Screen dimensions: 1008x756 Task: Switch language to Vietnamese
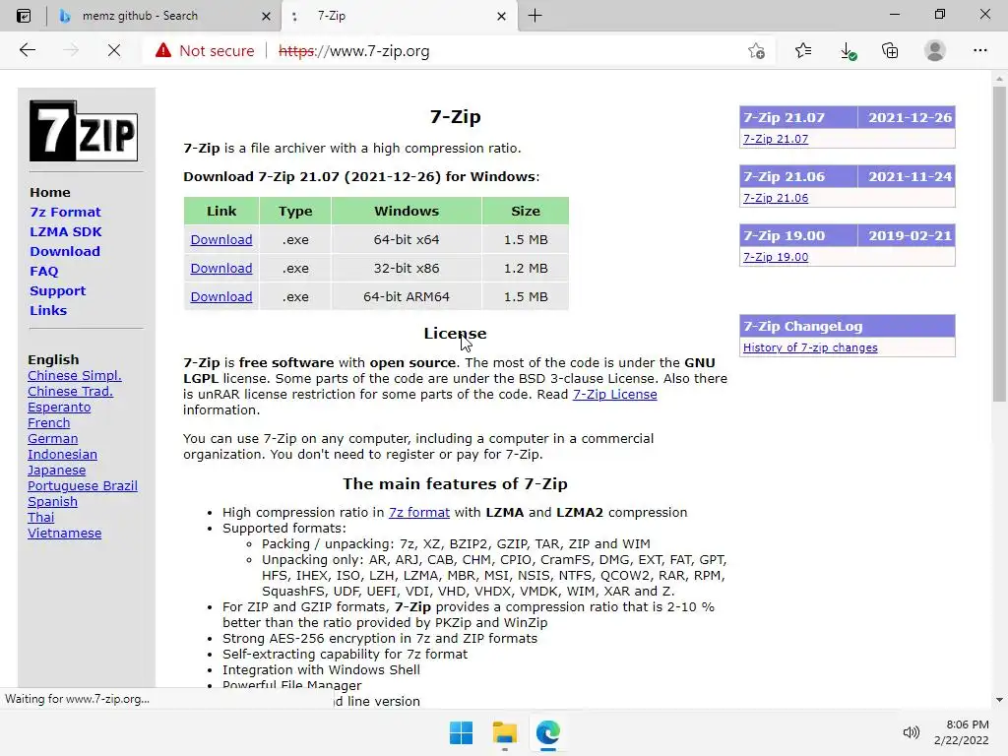click(x=64, y=534)
